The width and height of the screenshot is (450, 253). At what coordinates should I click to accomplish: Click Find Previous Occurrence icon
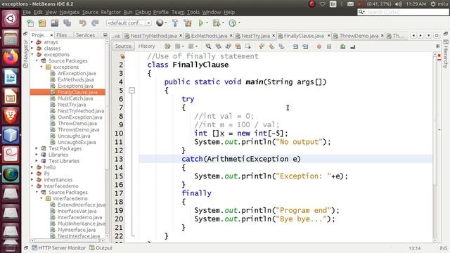(219, 46)
